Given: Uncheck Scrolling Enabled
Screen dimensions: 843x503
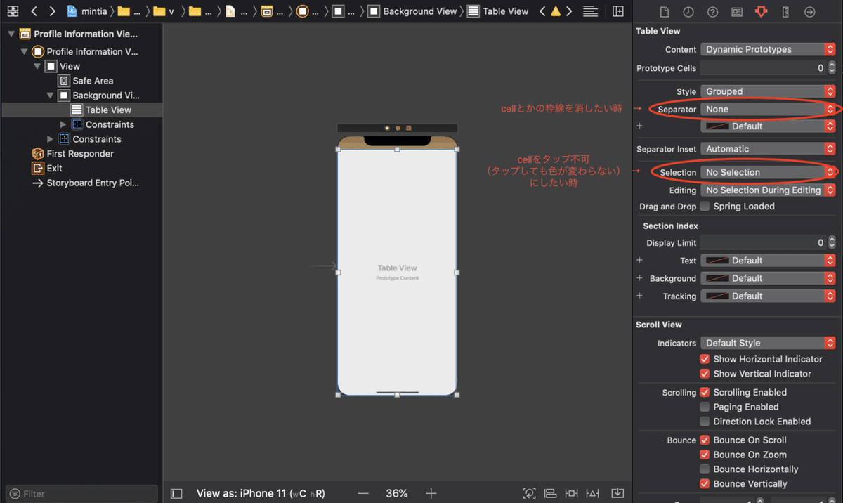Looking at the screenshot, I should pyautogui.click(x=705, y=392).
